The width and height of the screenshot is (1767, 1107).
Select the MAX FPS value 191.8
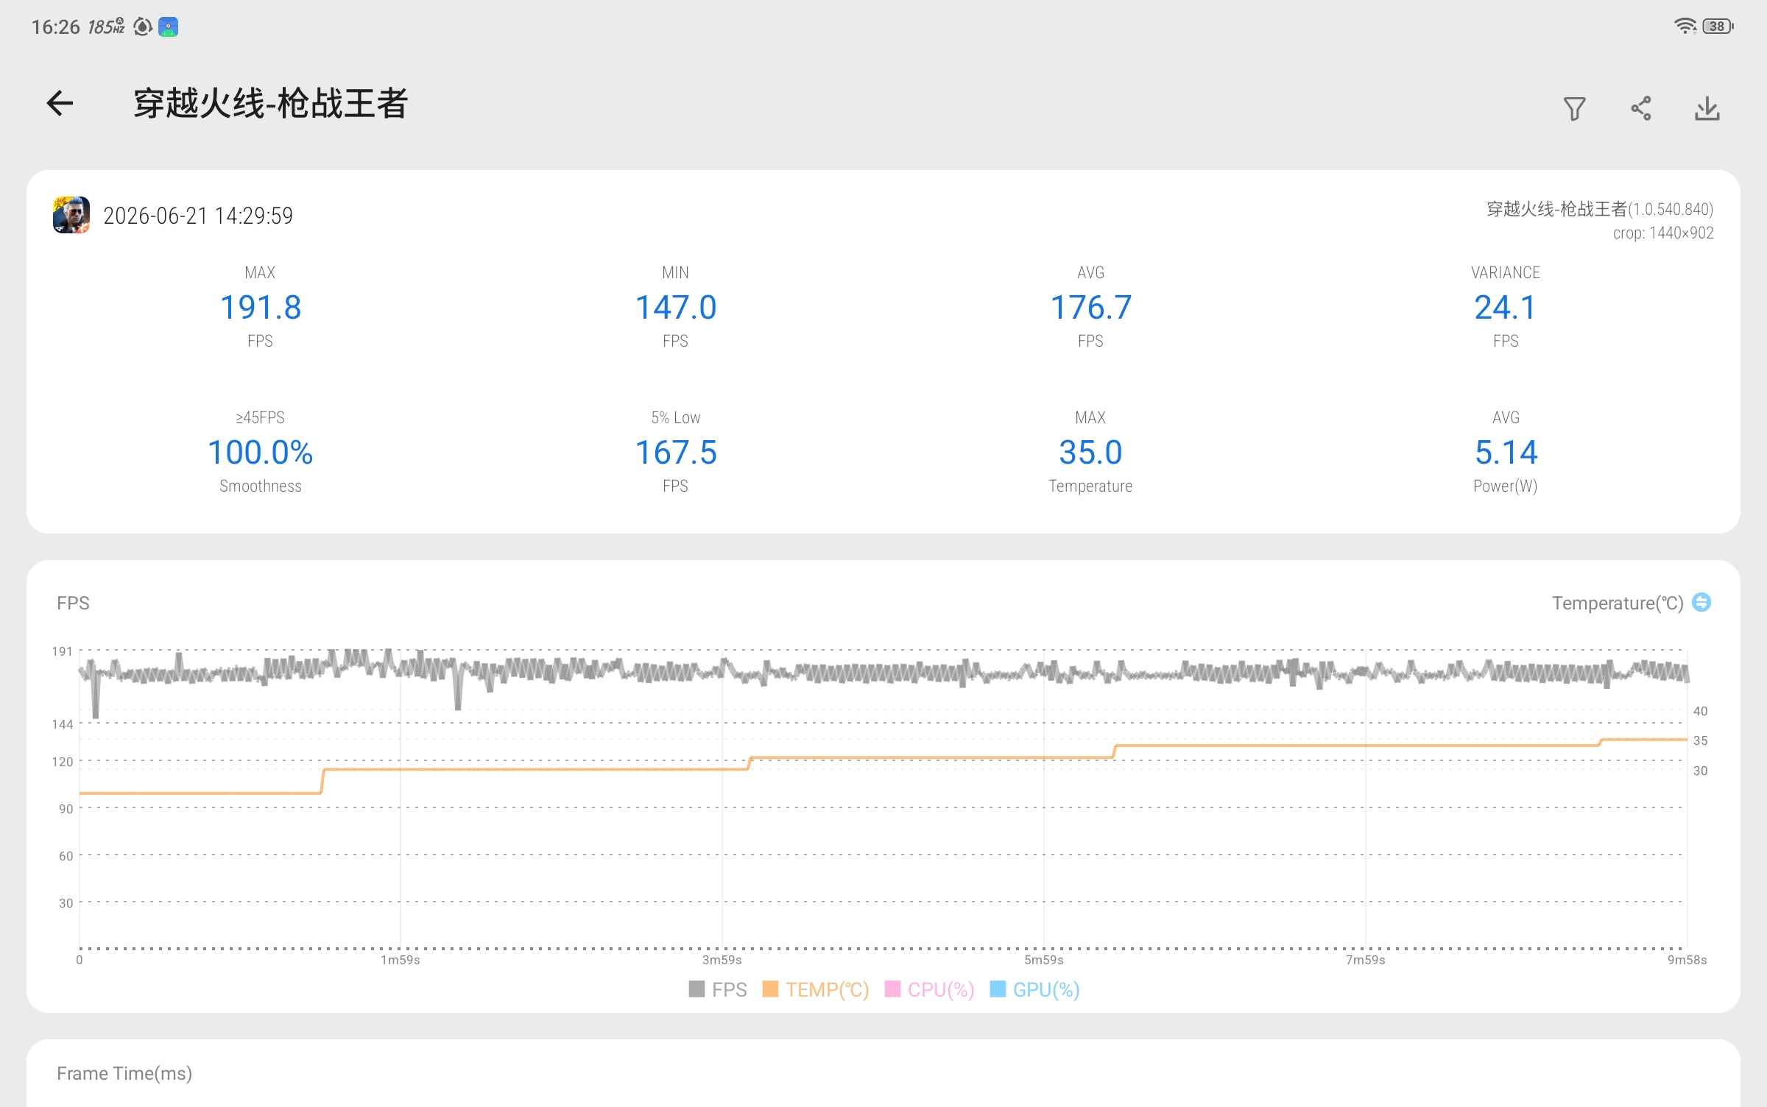click(261, 308)
